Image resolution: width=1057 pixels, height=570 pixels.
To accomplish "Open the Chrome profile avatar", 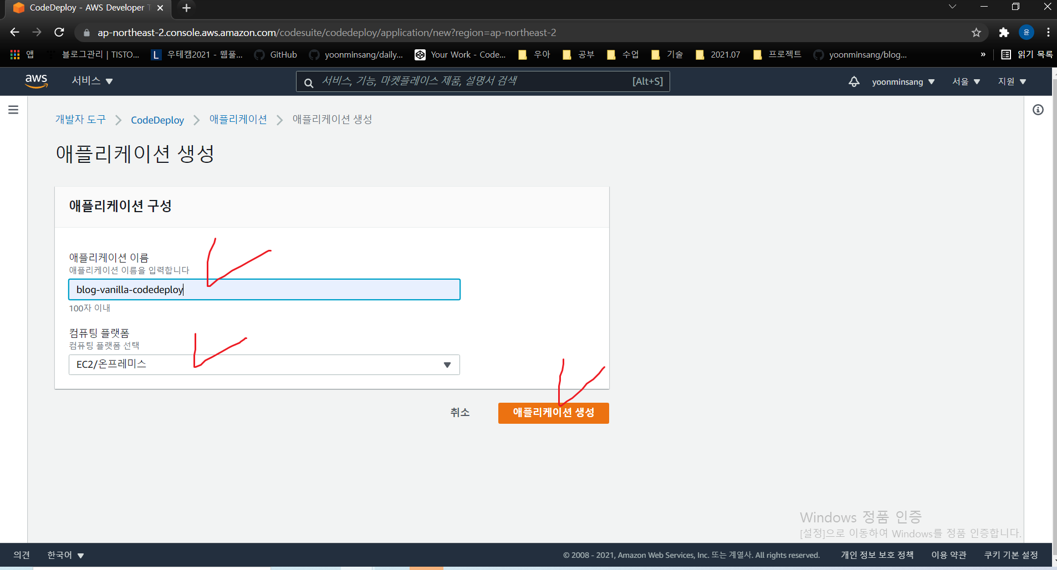I will pos(1027,33).
